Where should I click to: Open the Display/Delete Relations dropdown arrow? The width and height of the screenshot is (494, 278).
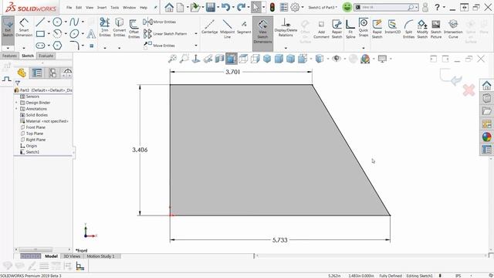[286, 48]
